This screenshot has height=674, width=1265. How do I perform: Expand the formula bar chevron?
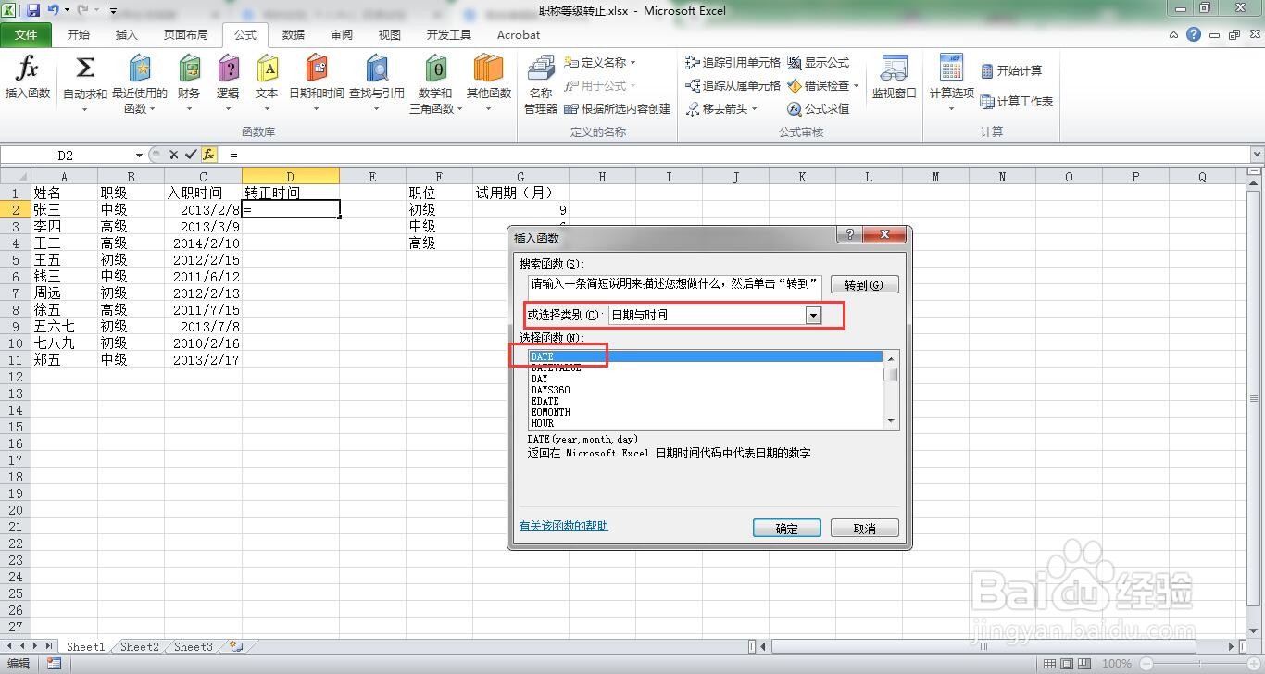pos(1257,155)
